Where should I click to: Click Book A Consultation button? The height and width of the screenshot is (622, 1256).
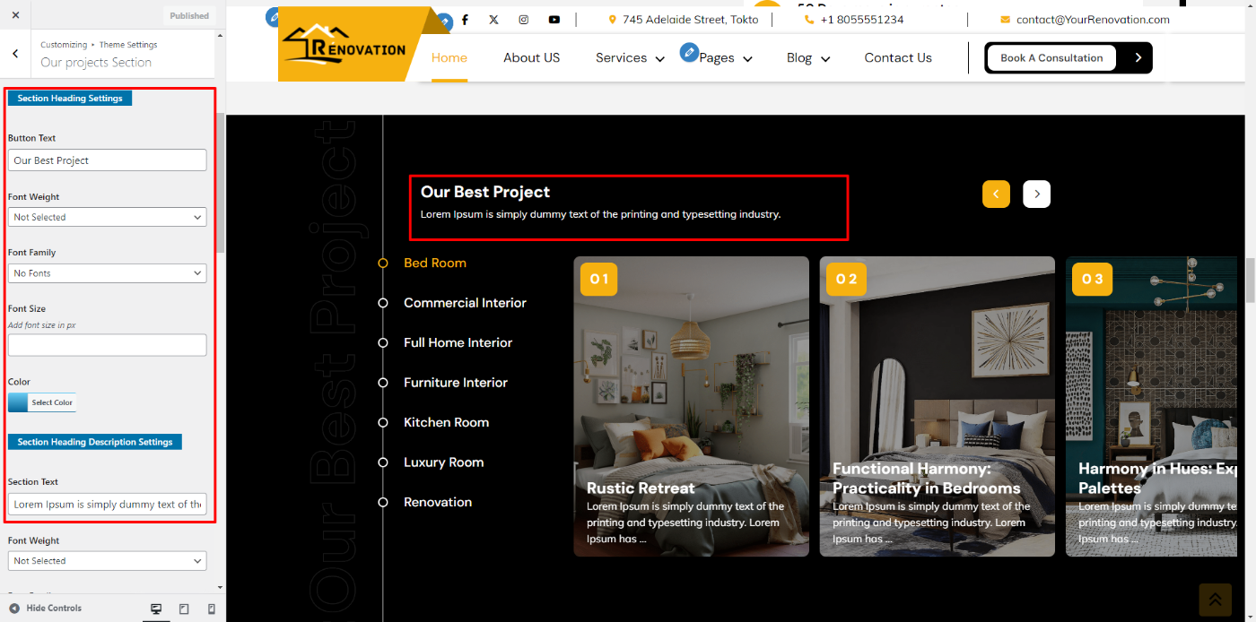1051,58
